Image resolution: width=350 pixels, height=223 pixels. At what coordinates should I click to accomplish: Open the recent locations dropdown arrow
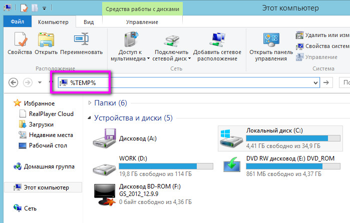(40, 82)
